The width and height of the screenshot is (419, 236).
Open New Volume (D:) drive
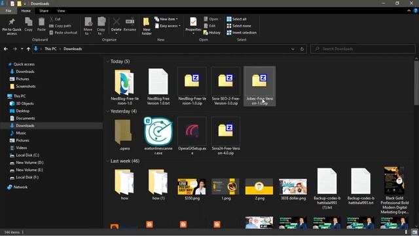(29, 163)
